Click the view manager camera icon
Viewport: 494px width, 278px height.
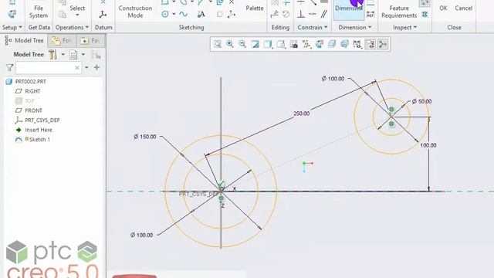click(293, 44)
